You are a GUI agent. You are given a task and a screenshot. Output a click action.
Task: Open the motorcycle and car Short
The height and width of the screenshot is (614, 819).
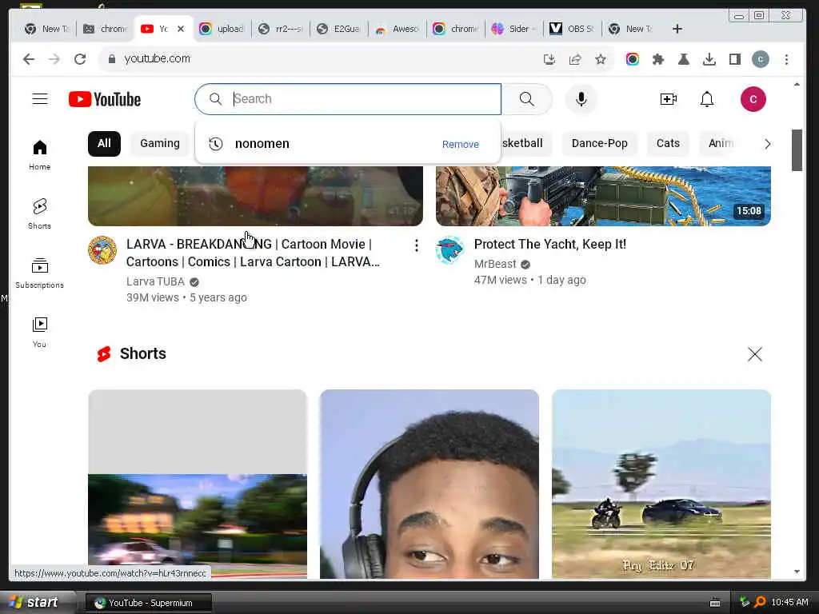661,484
